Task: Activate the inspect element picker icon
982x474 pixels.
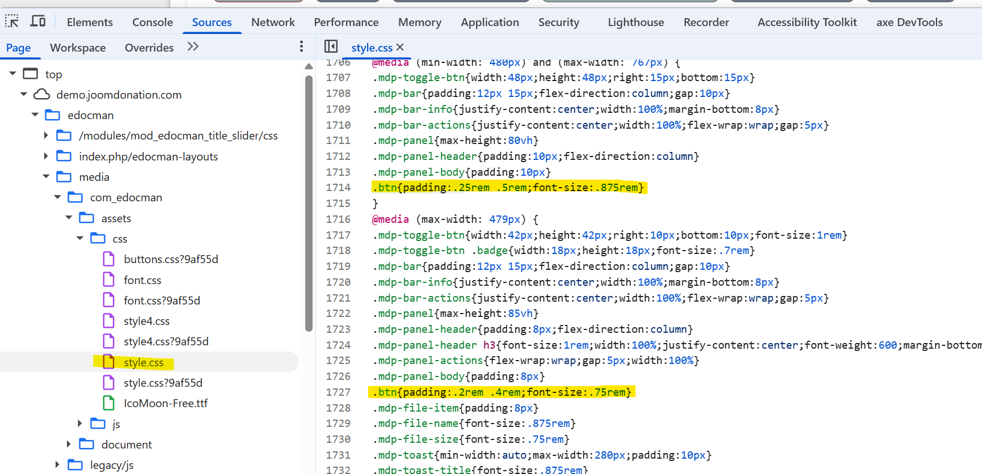Action: (x=12, y=22)
